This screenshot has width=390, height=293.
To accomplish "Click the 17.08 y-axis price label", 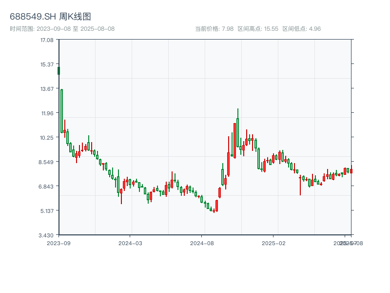I will pyautogui.click(x=47, y=40).
